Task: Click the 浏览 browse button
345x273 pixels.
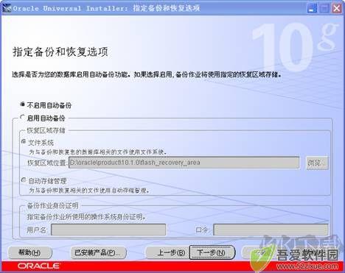Action: pos(317,163)
